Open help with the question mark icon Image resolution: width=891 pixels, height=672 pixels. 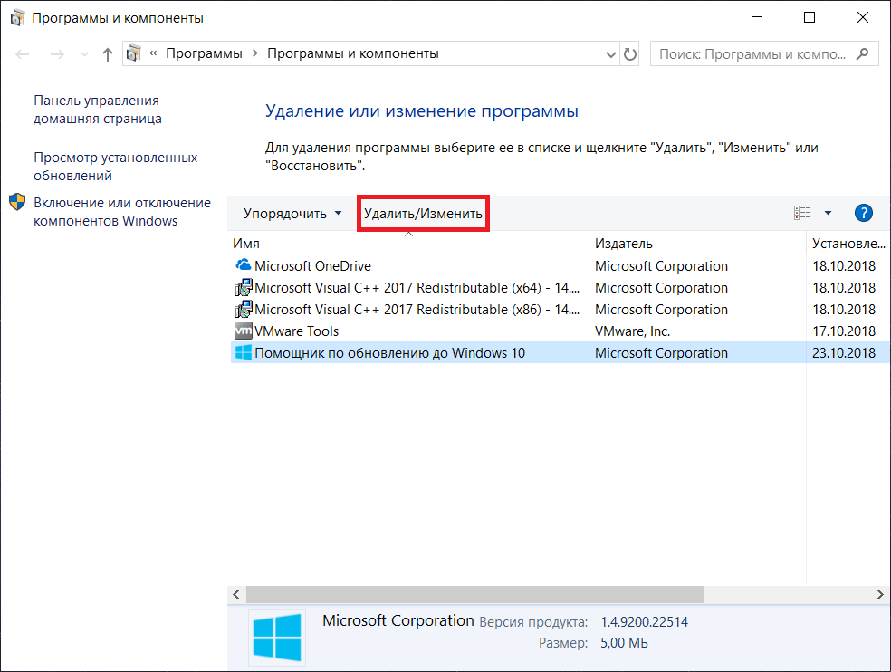pos(863,213)
